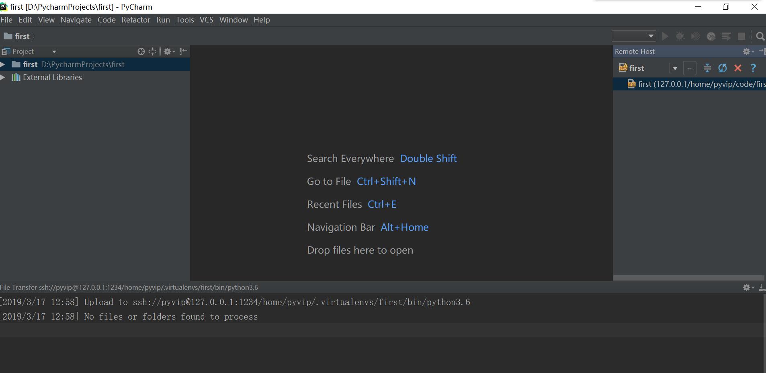The image size is (766, 373).
Task: Click the 'Upload to ssh://pyvip' log line
Action: [235, 302]
